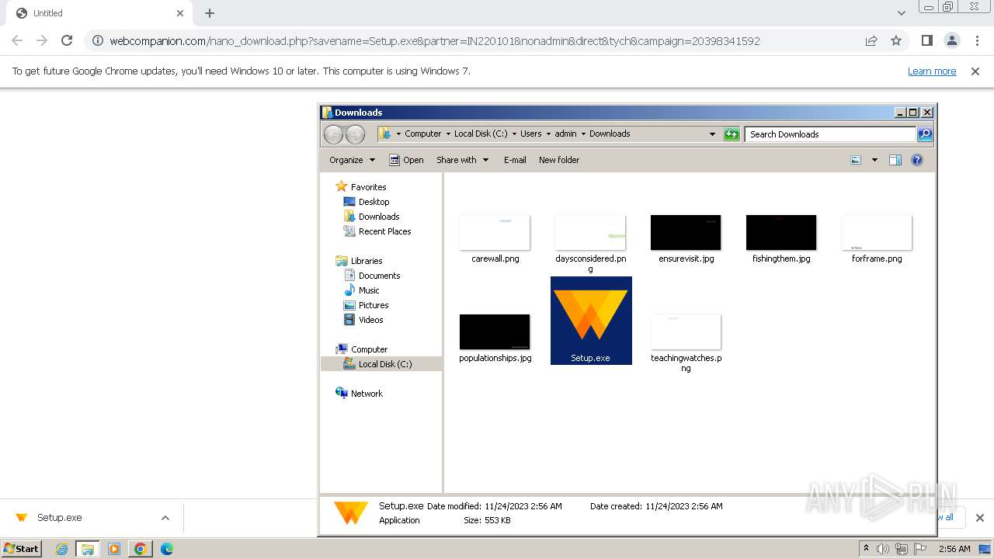This screenshot has height=559, width=994.
Task: Show hidden tray icons arrow
Action: [x=866, y=549]
